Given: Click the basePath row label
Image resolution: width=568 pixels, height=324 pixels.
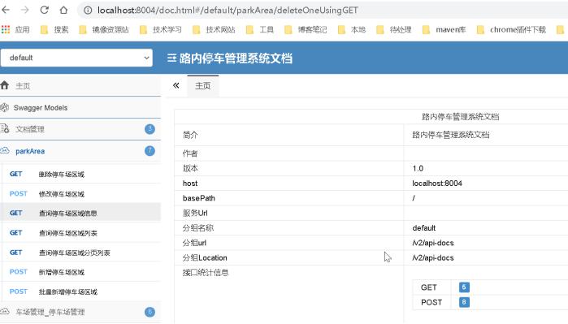Looking at the screenshot, I should 199,198.
